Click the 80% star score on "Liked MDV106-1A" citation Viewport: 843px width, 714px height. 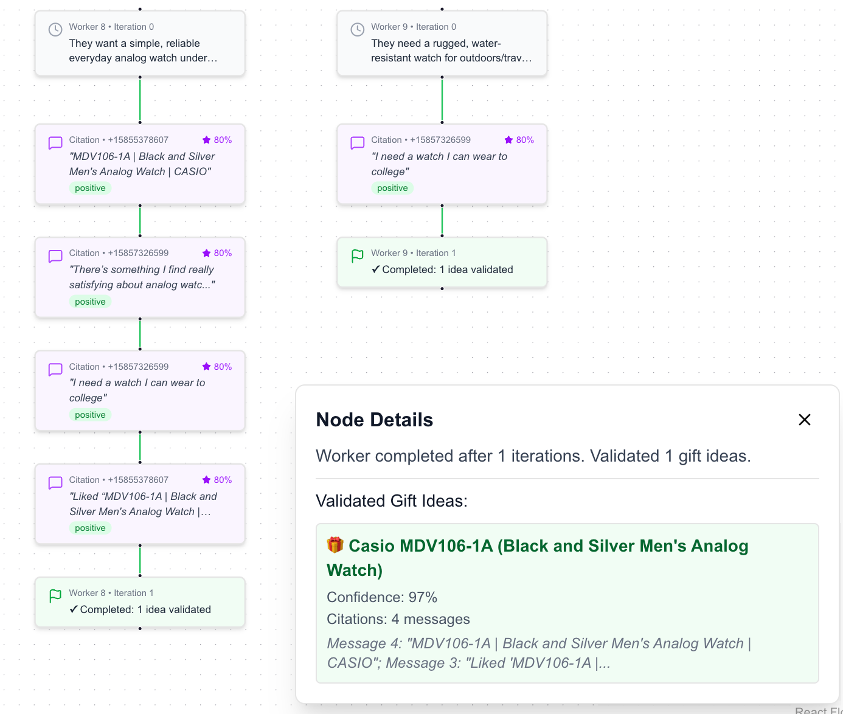pos(217,480)
